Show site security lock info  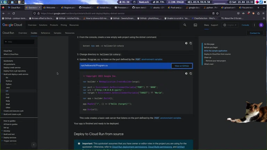pos(39,13)
